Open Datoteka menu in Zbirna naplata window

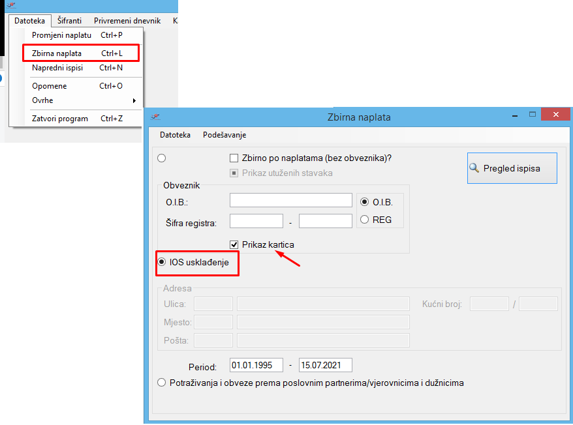point(175,135)
